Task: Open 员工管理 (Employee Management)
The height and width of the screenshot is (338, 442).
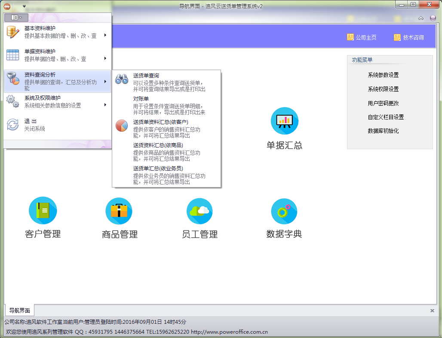Action: pyautogui.click(x=199, y=216)
